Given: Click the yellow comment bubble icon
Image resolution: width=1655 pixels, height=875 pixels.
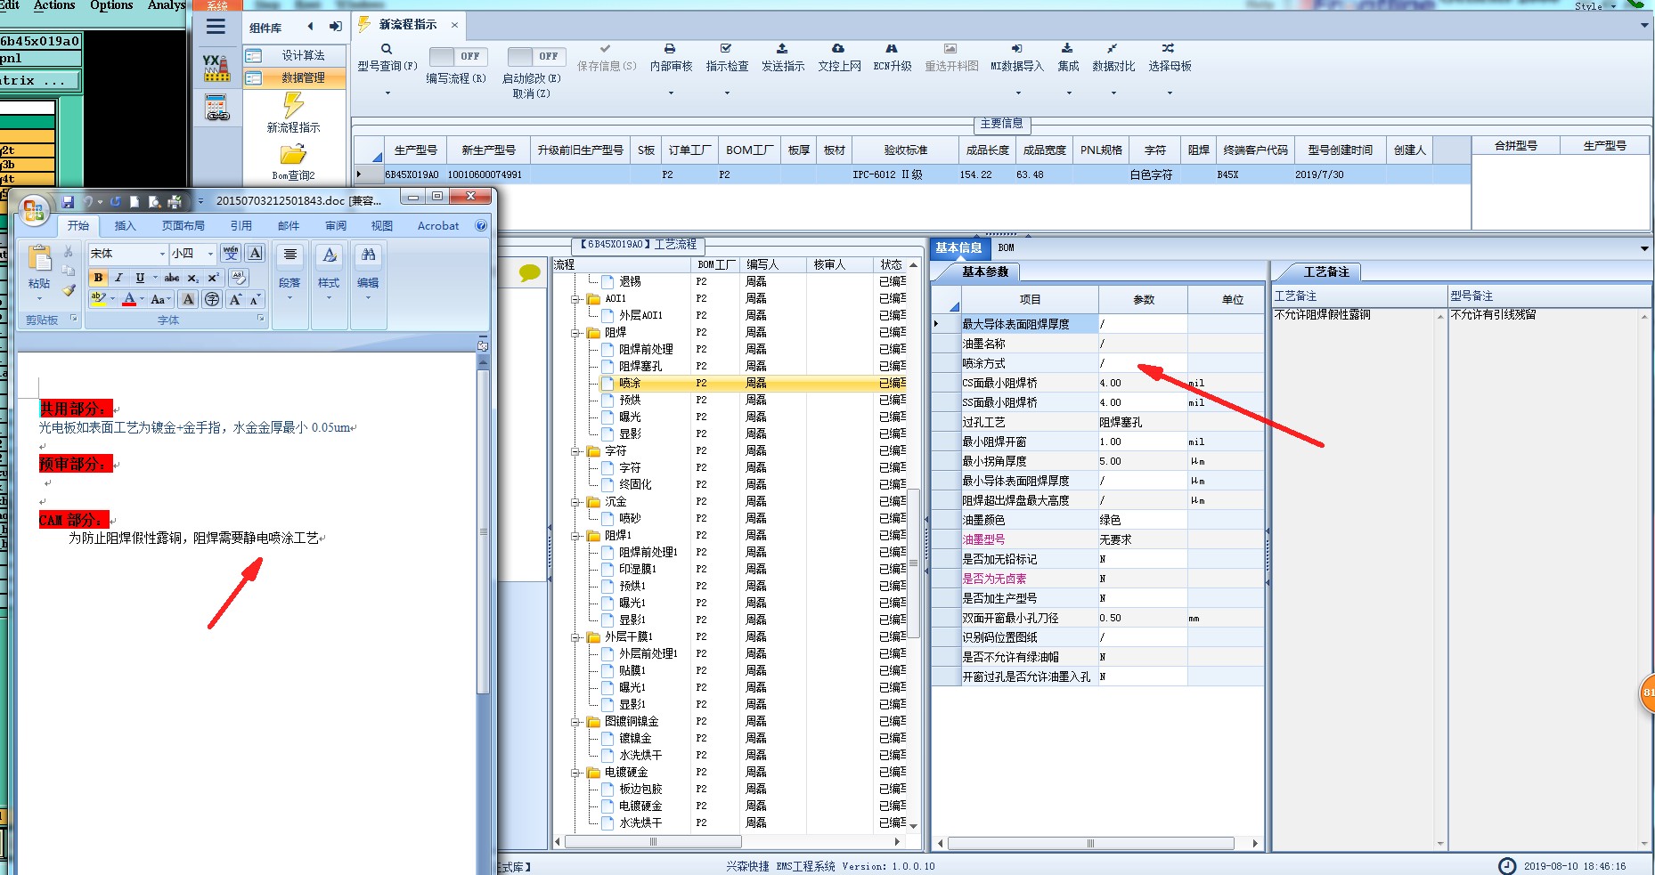Looking at the screenshot, I should (530, 272).
